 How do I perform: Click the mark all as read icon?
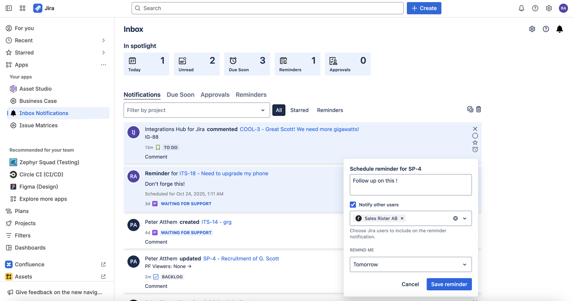point(470,109)
